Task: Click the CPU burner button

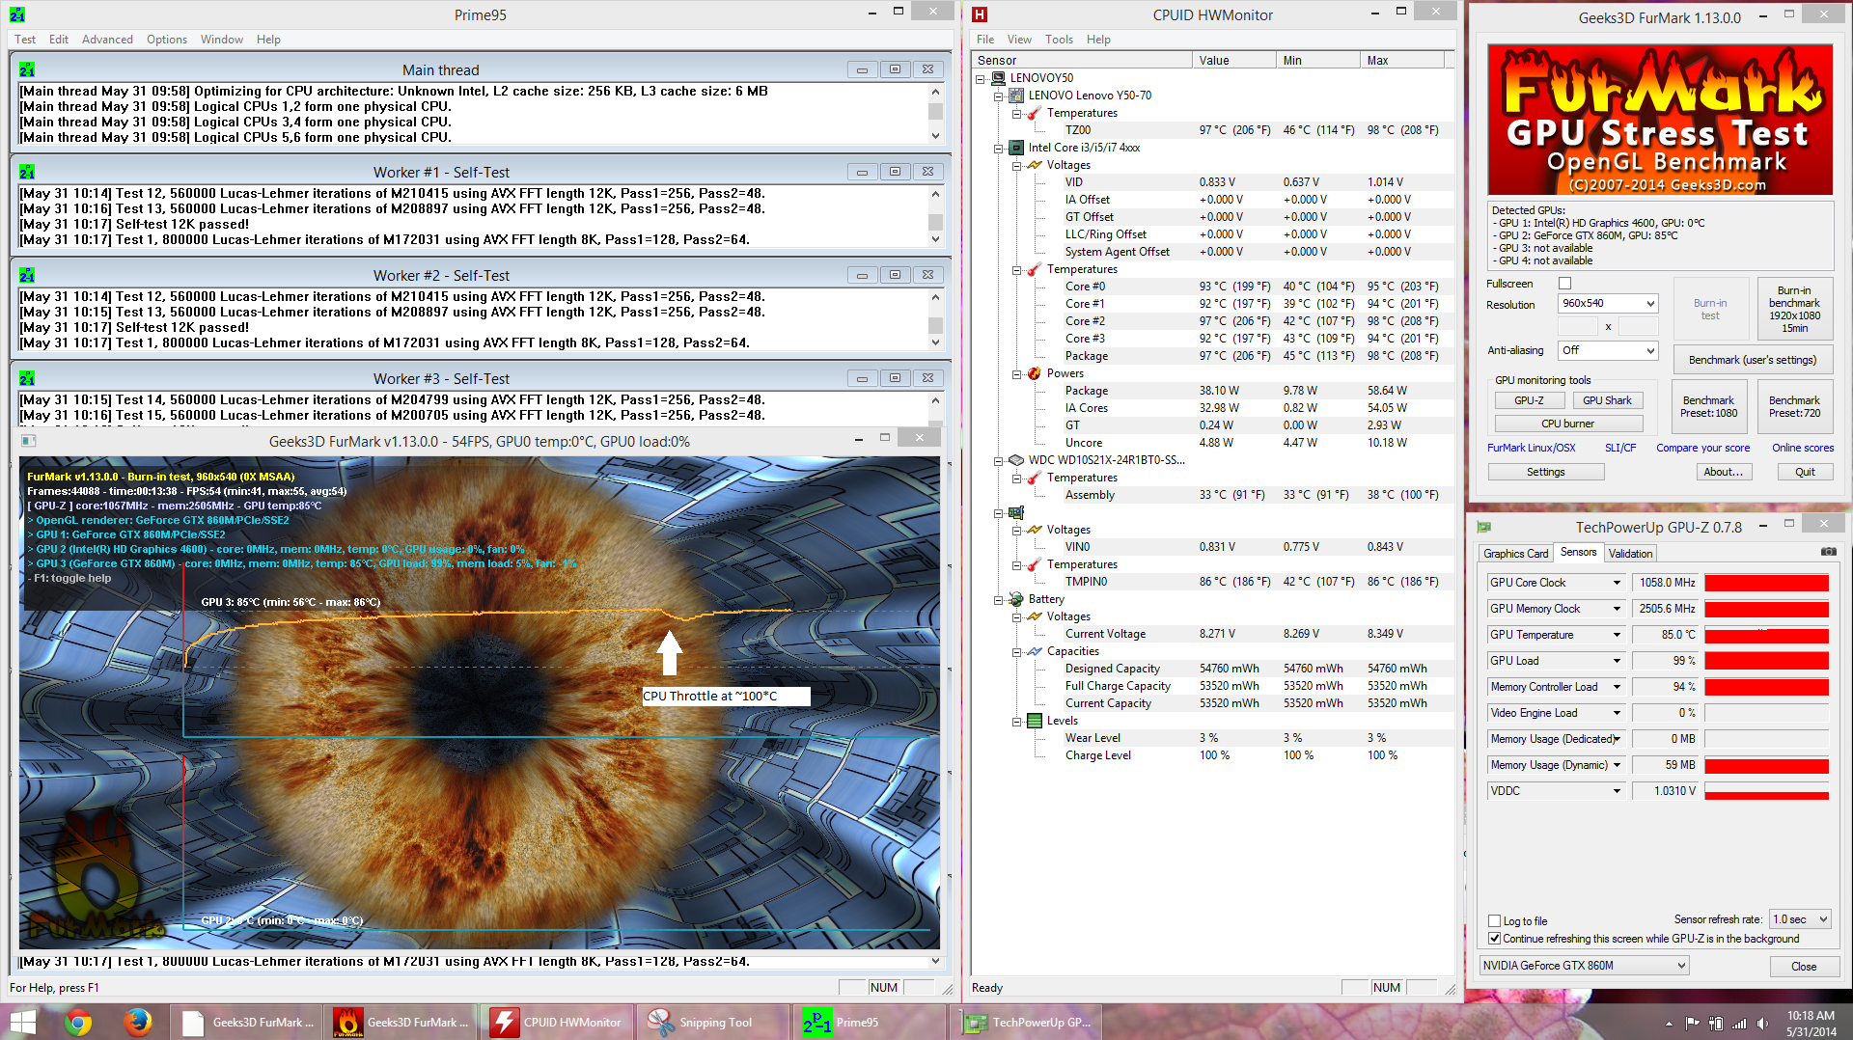Action: (1567, 424)
